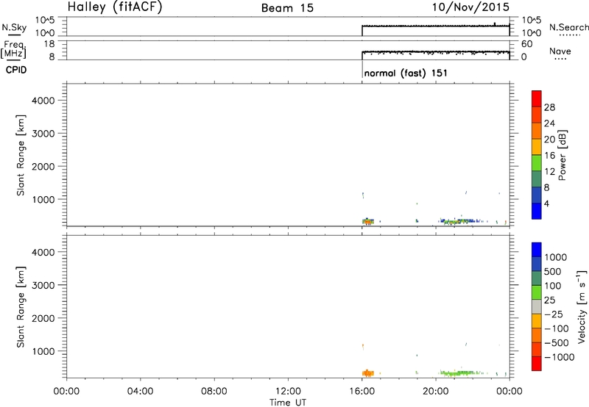589x407 pixels.
Task: Click the green velocity band after 20:00
Action: [x=460, y=373]
